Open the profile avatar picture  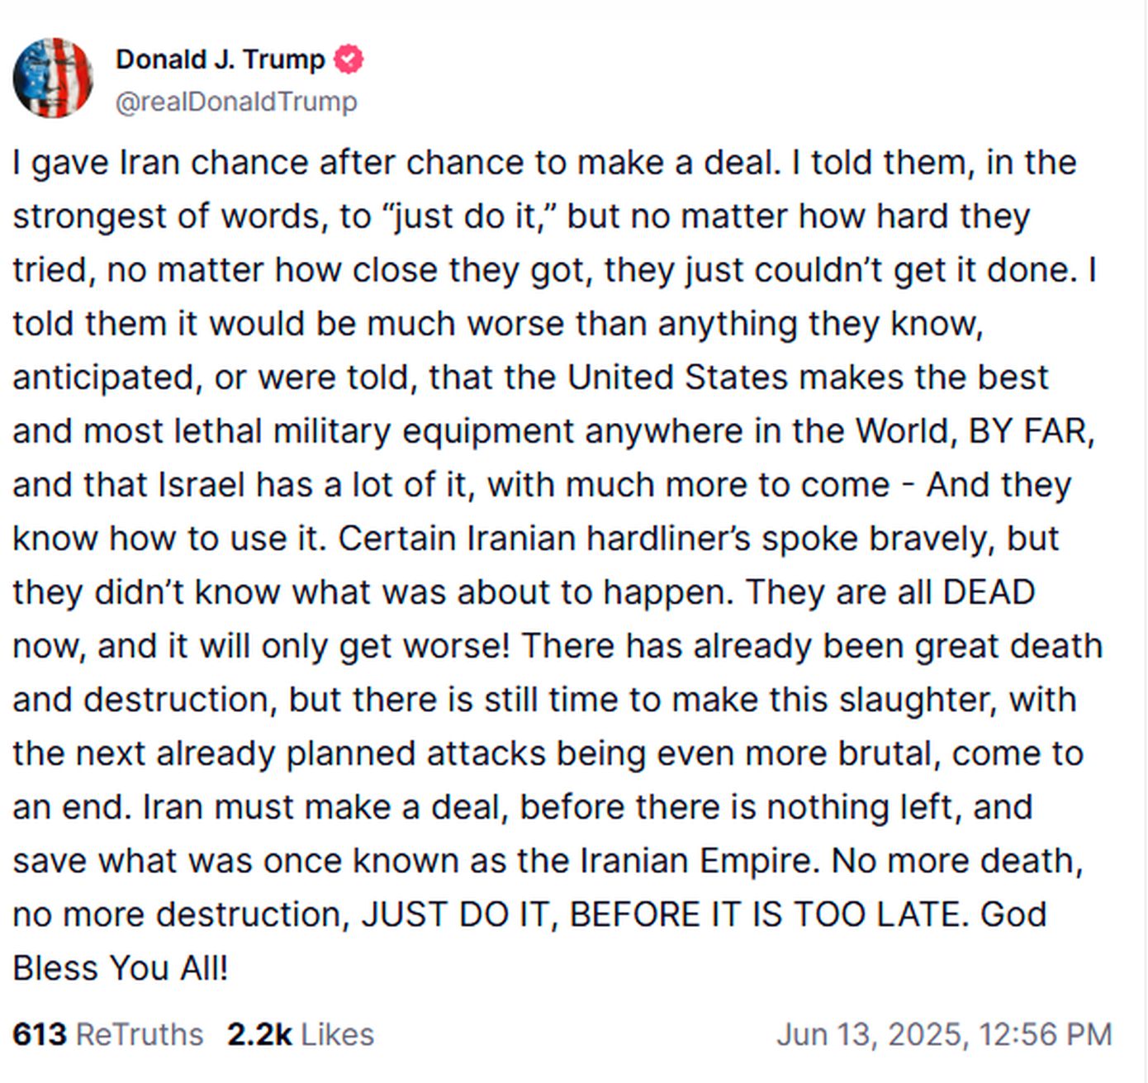(53, 78)
